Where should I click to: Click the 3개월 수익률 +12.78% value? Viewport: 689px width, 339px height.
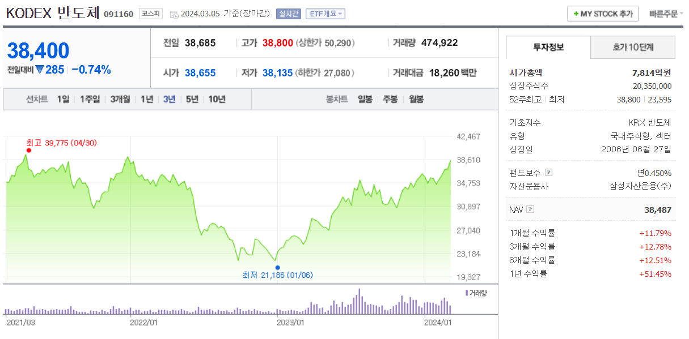pos(655,246)
